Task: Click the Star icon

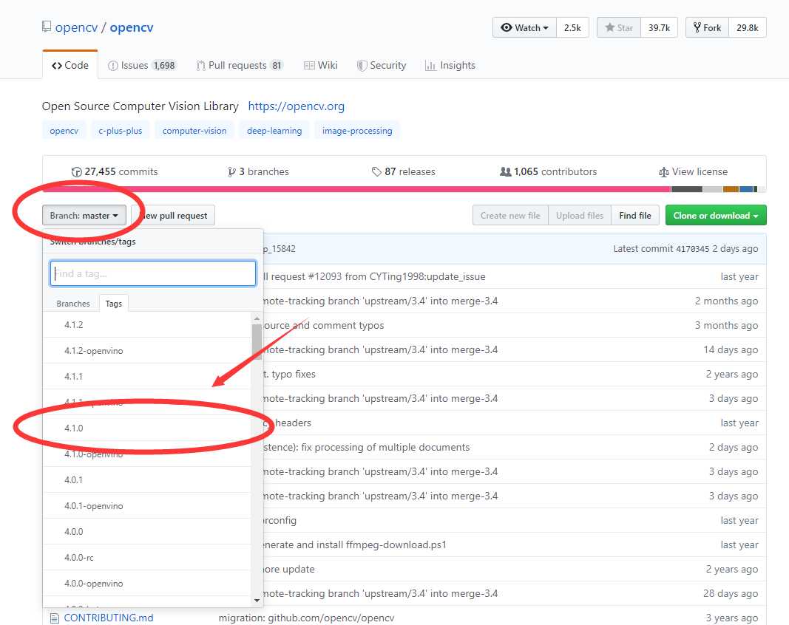Action: (x=610, y=27)
